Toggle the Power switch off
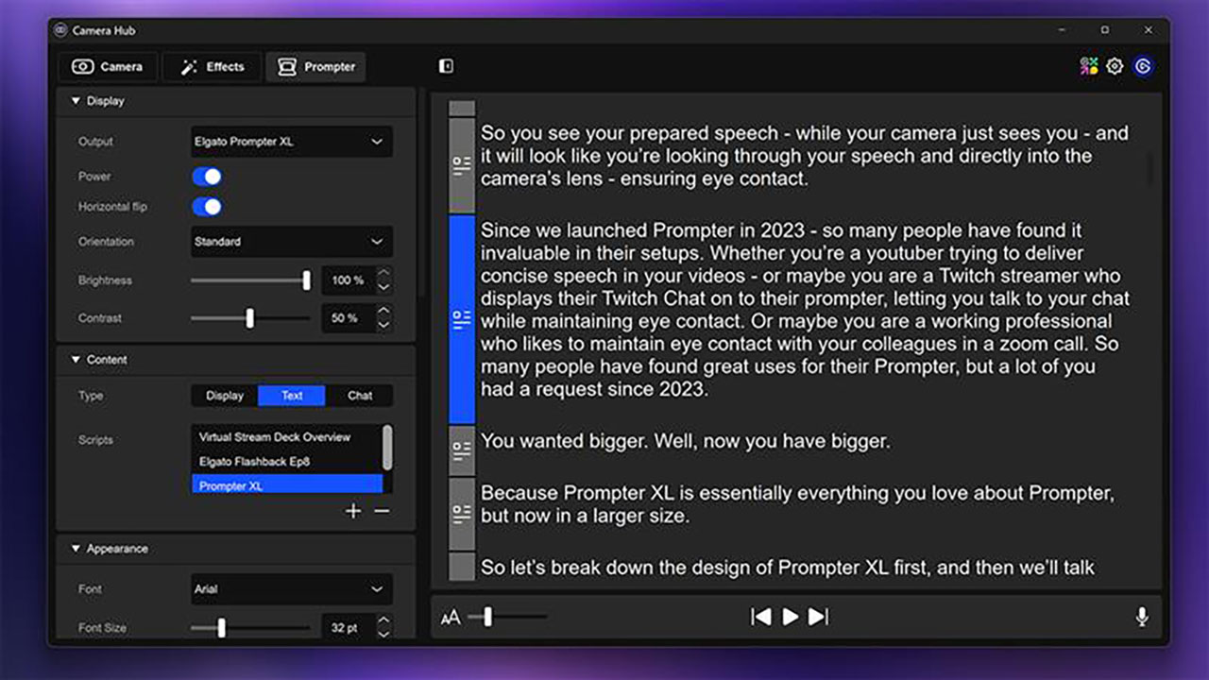The width and height of the screenshot is (1209, 680). [x=206, y=177]
